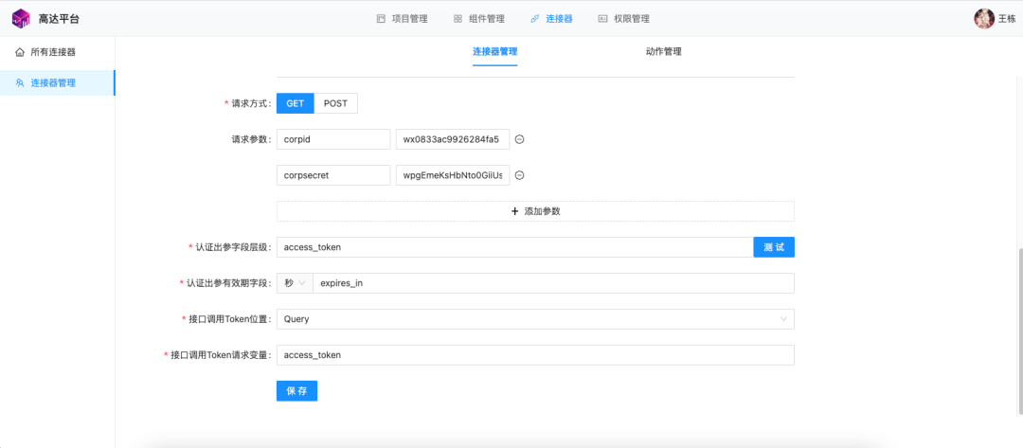This screenshot has height=448, width=1023.
Task: Open the 秒 time unit dropdown
Action: pos(295,283)
